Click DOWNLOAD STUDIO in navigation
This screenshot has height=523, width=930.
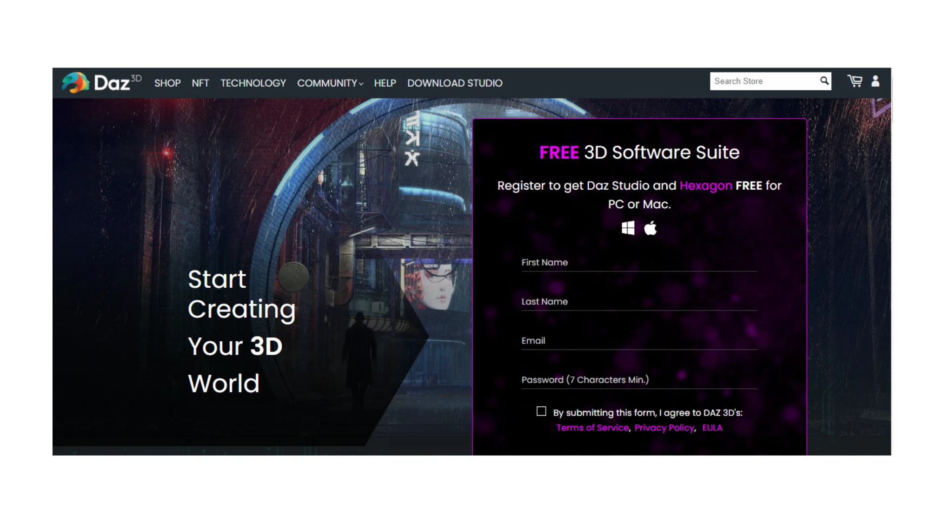pos(455,83)
